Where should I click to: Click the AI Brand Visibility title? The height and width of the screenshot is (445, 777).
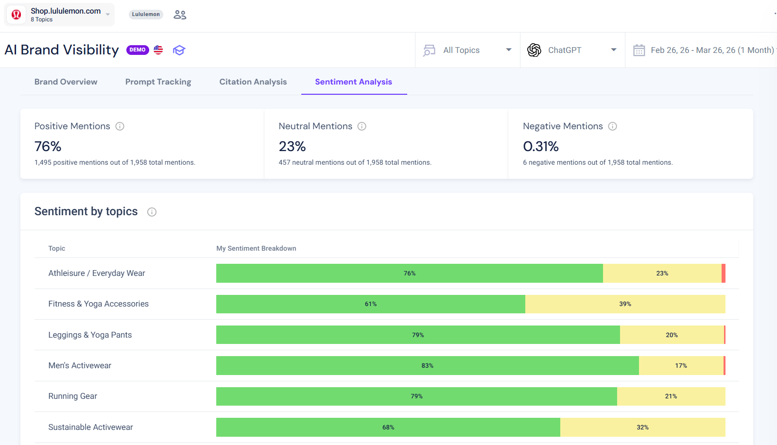pos(62,50)
